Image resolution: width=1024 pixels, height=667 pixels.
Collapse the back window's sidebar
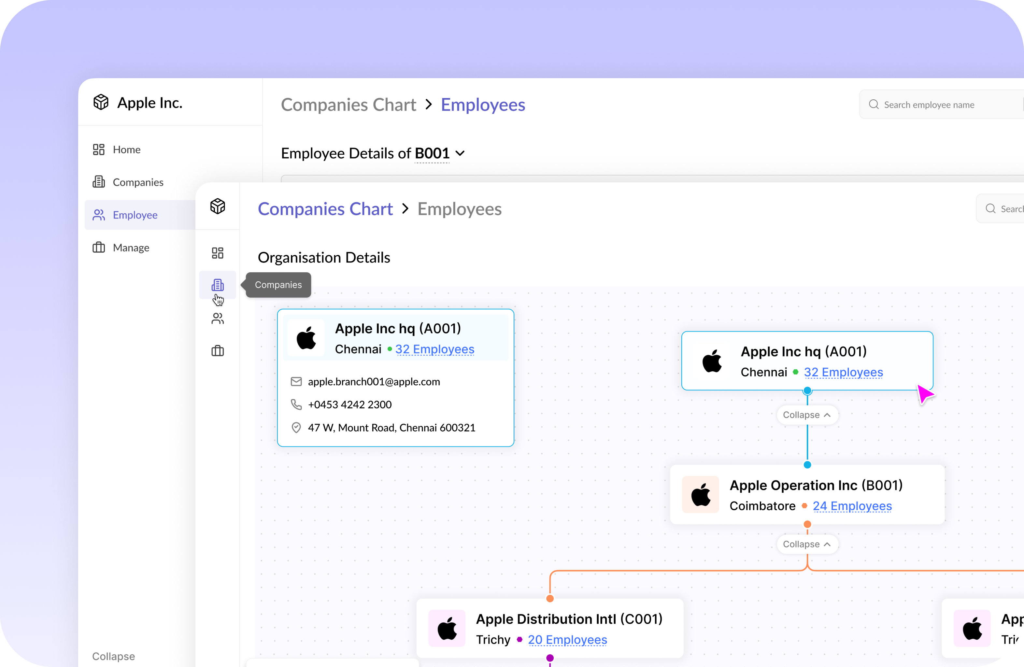114,656
